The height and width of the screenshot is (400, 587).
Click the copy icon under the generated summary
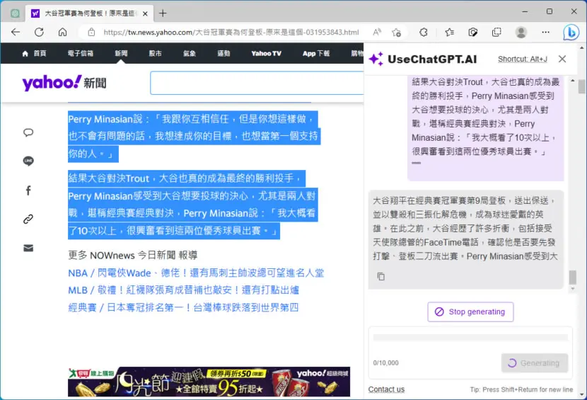380,277
